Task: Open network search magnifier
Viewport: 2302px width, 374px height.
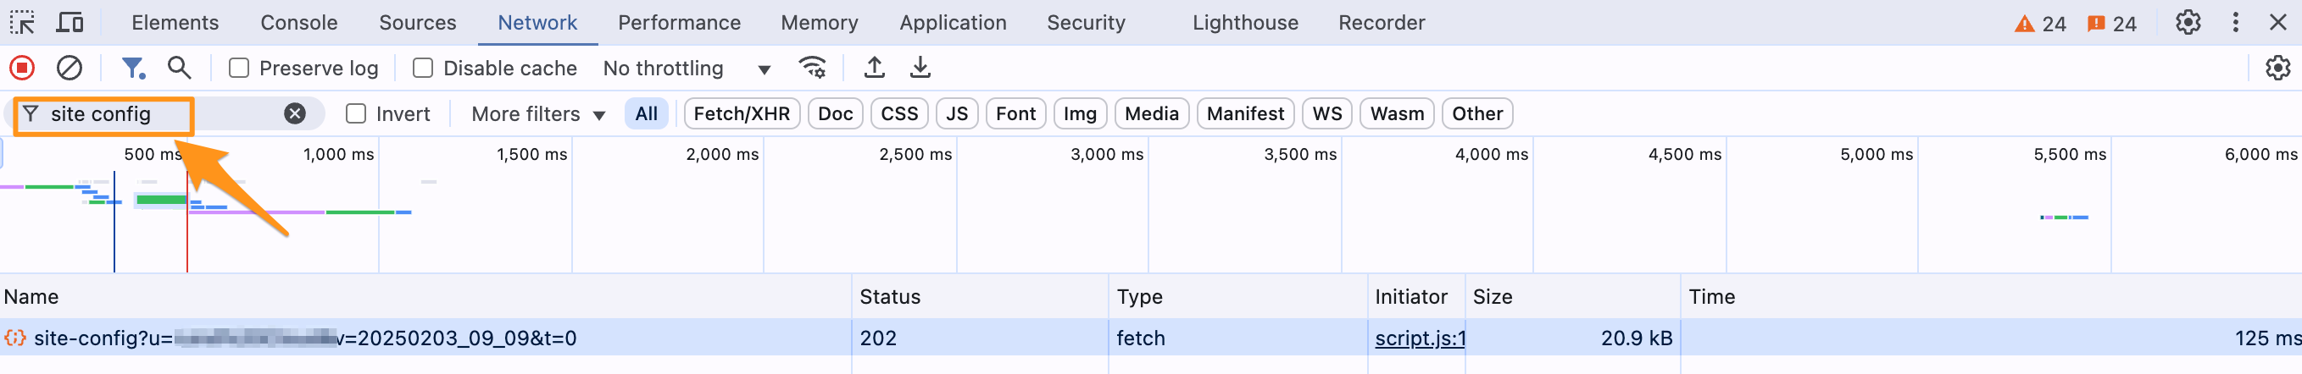Action: [180, 68]
